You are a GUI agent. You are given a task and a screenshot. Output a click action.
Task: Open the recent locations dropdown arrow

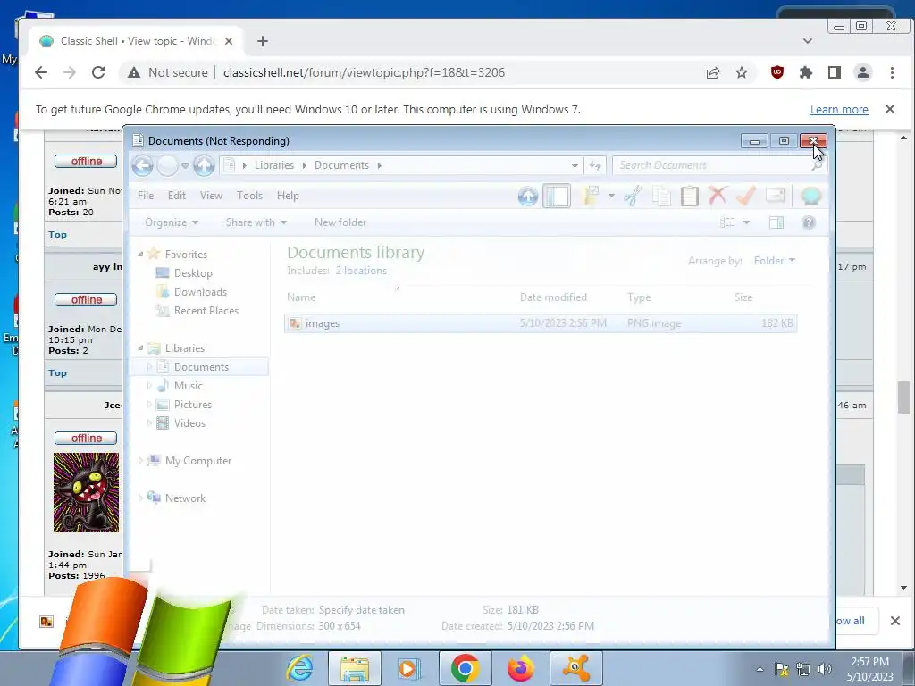tap(185, 165)
